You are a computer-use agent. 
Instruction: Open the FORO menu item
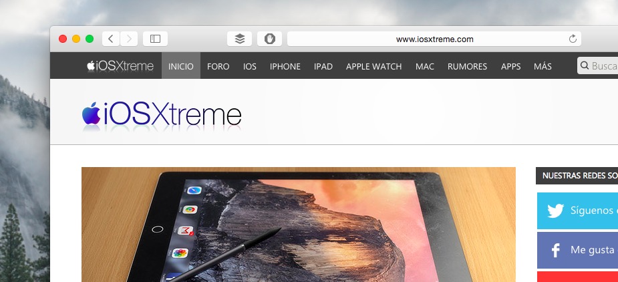coord(218,66)
